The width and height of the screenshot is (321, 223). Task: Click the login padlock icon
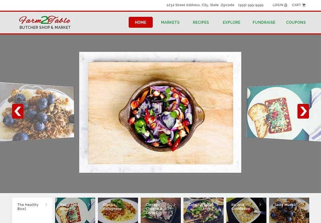pos(286,5)
